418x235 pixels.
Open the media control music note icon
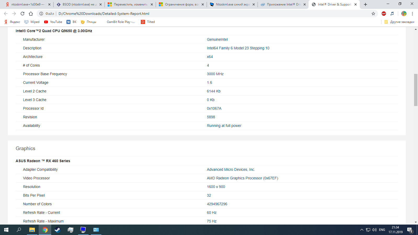click(x=392, y=14)
